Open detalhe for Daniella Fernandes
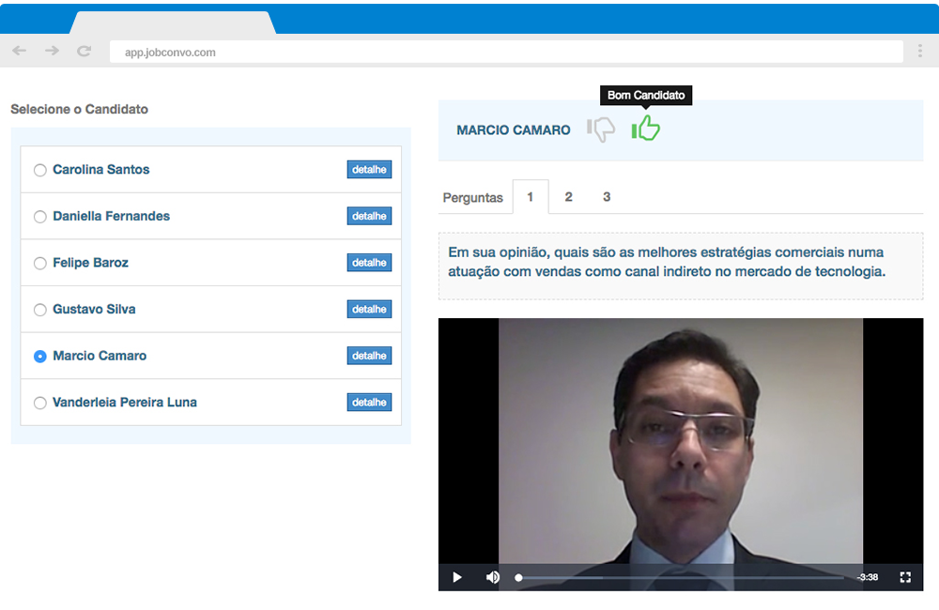The image size is (939, 610). pos(369,216)
